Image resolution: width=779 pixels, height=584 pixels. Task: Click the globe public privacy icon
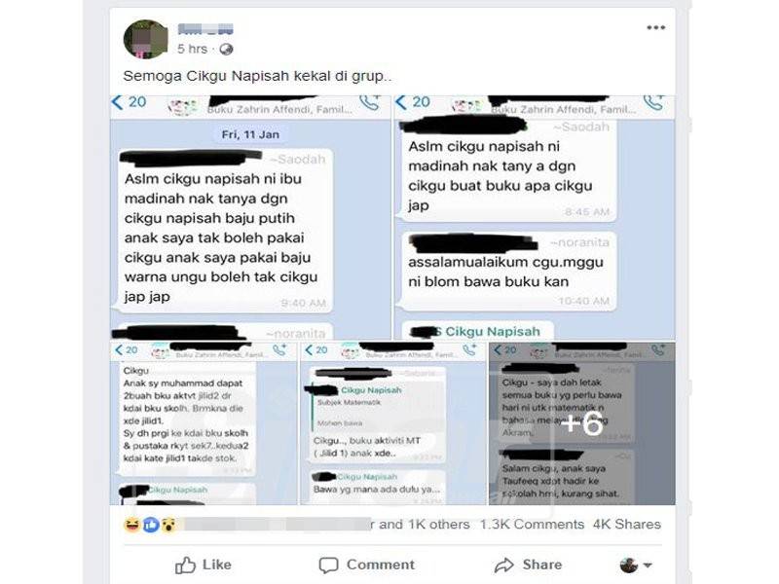[x=226, y=50]
